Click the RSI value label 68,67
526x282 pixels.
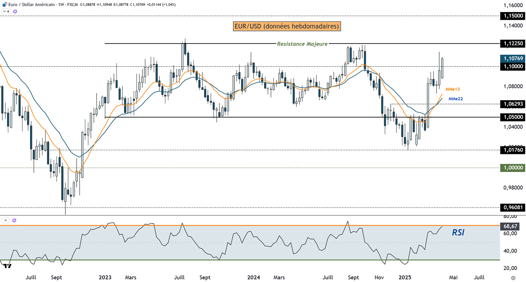pos(511,226)
